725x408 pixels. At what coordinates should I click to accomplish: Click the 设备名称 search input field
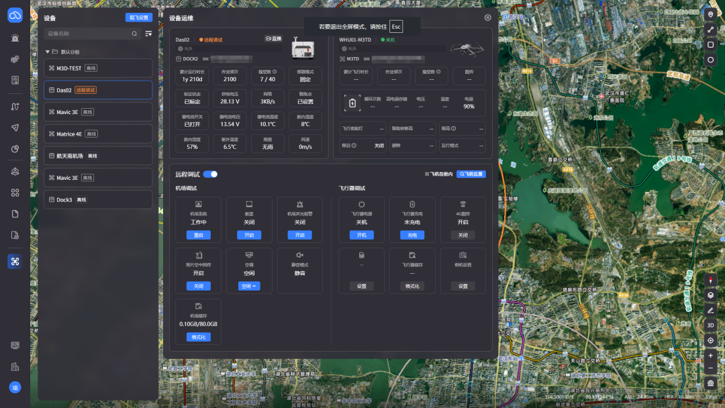(x=89, y=34)
